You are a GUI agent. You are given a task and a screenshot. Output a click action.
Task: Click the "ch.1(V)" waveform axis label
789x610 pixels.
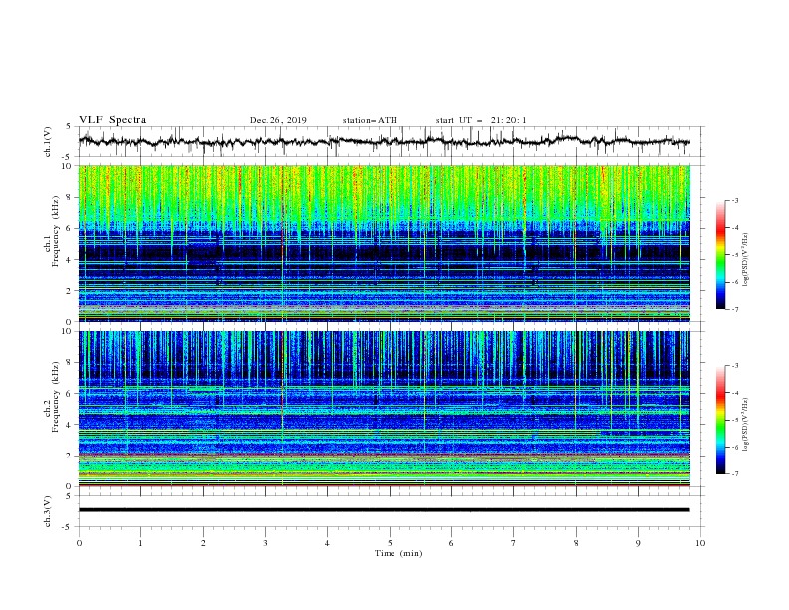48,142
